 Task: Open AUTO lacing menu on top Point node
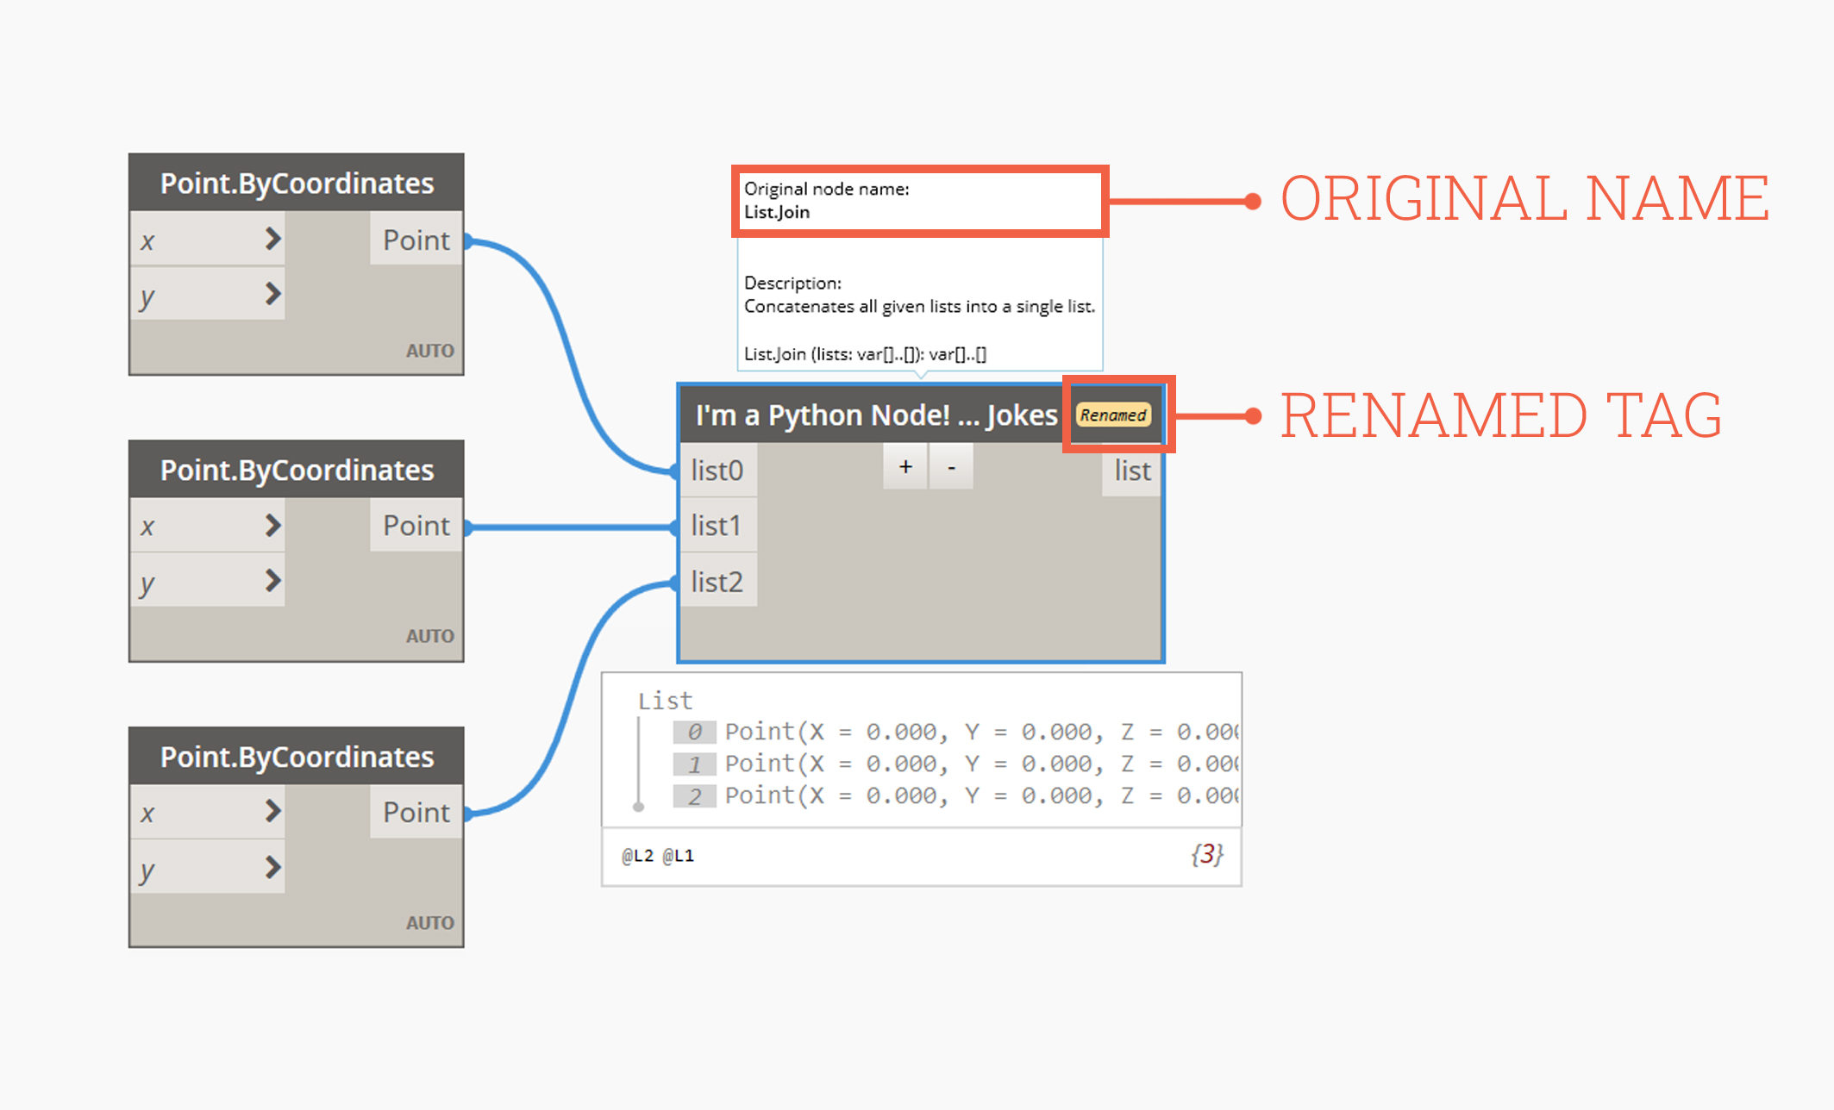429,351
